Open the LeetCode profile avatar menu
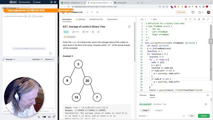This screenshot has width=213, height=120. click(x=209, y=12)
